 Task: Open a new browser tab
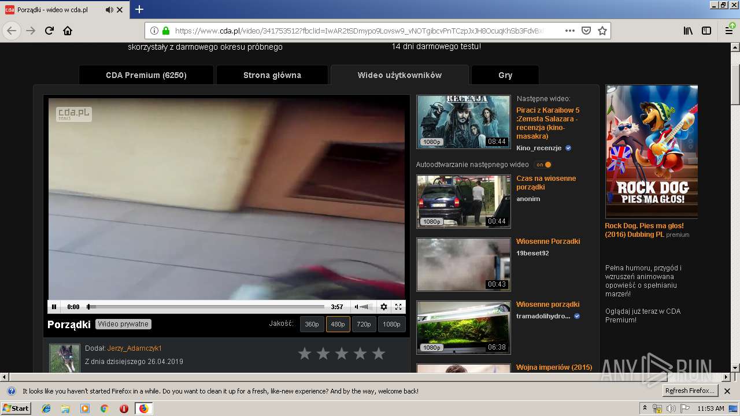(x=139, y=9)
